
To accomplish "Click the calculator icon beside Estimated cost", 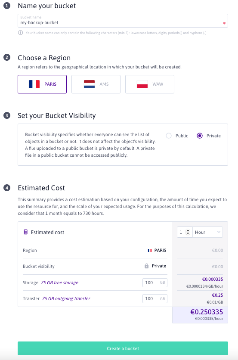I will (26, 232).
